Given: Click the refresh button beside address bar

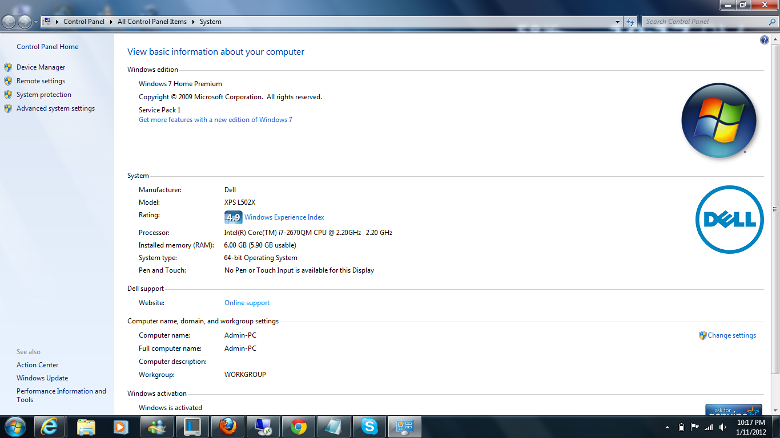Looking at the screenshot, I should pos(630,22).
